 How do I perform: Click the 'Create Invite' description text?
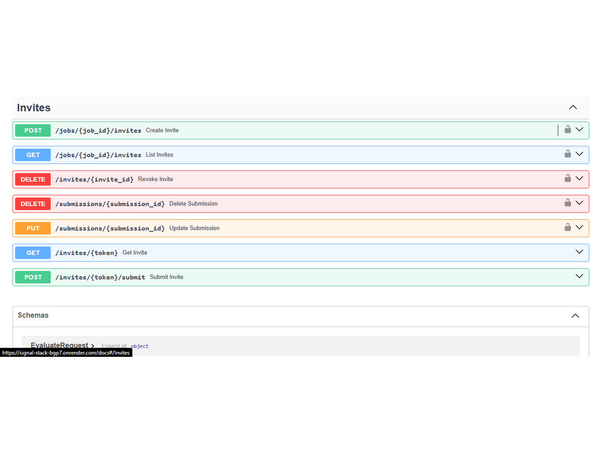click(162, 130)
